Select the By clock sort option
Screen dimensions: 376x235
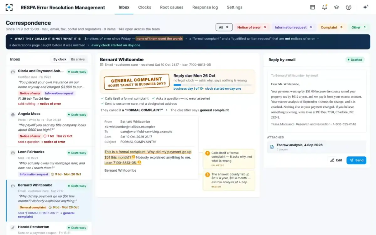pyautogui.click(x=60, y=59)
